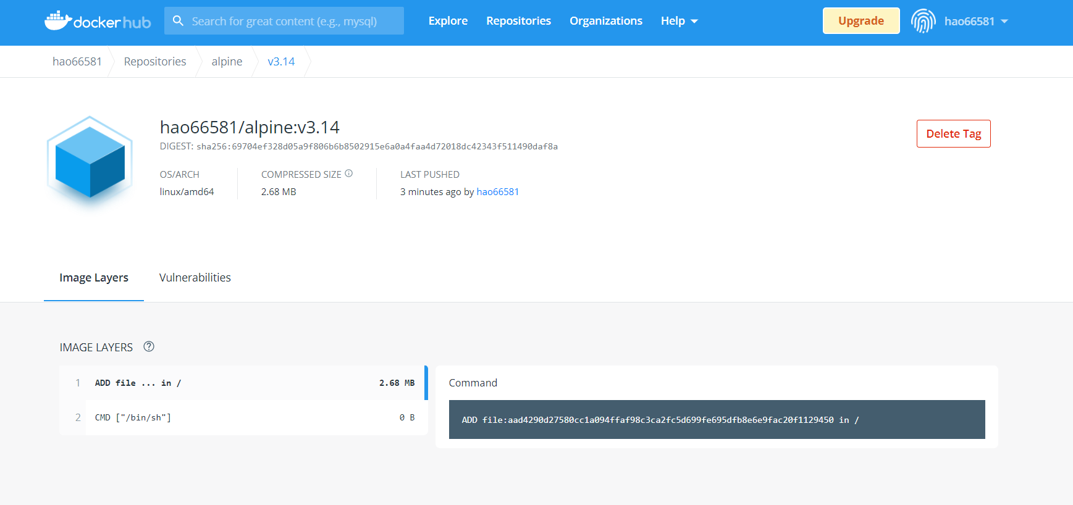The height and width of the screenshot is (505, 1073).
Task: Click the hao66581/alpine:v3.14 title
Action: click(250, 127)
